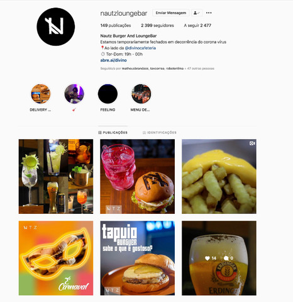Open the tapuio burguer post
The width and height of the screenshot is (293, 302).
click(x=138, y=258)
